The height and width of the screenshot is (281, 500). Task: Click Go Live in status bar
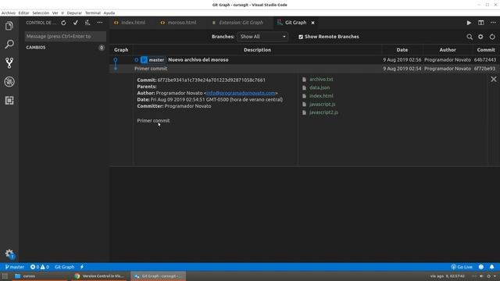(x=462, y=267)
